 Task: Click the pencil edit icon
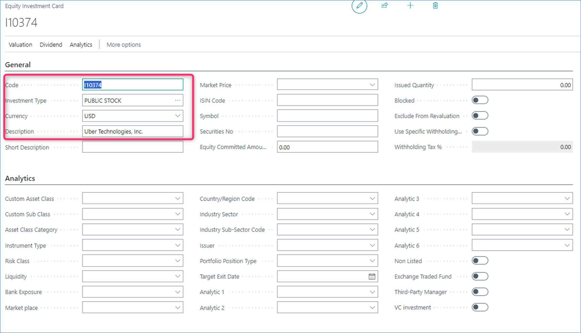359,6
